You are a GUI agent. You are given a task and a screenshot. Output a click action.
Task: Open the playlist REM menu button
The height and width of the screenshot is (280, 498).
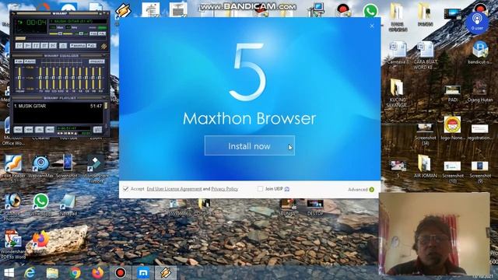click(29, 129)
